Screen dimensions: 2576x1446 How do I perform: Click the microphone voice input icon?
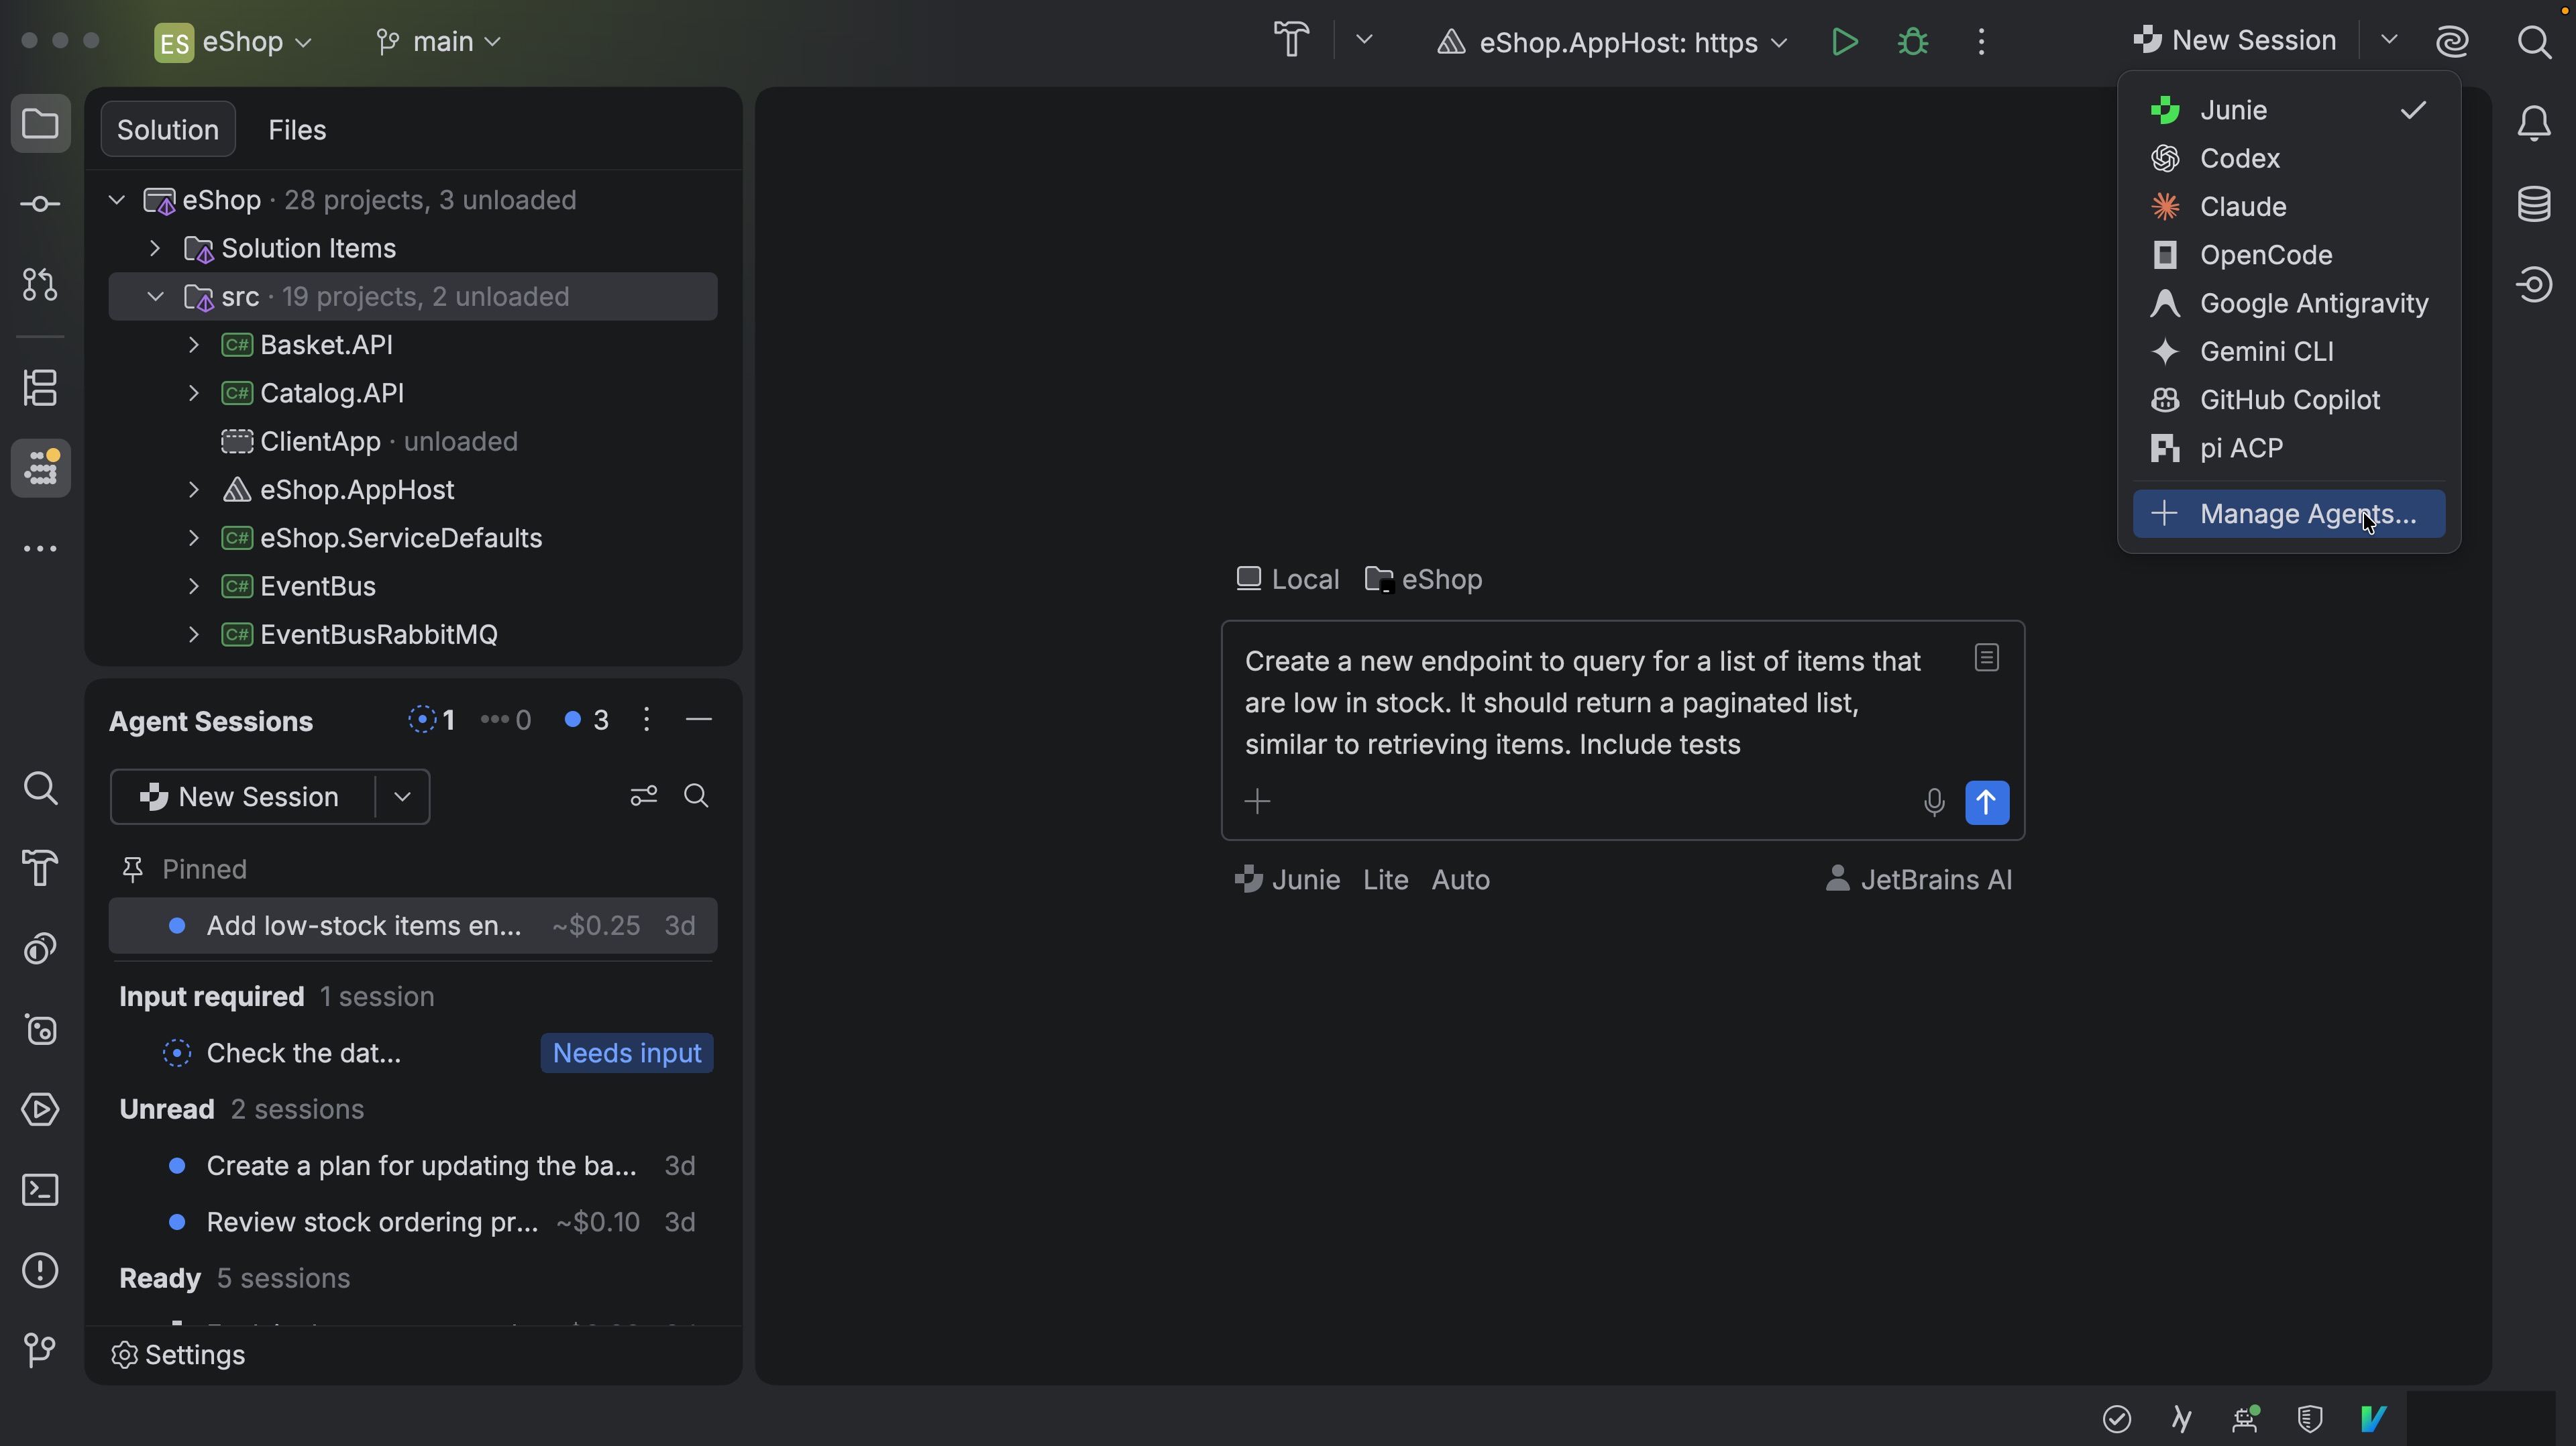pos(1934,802)
